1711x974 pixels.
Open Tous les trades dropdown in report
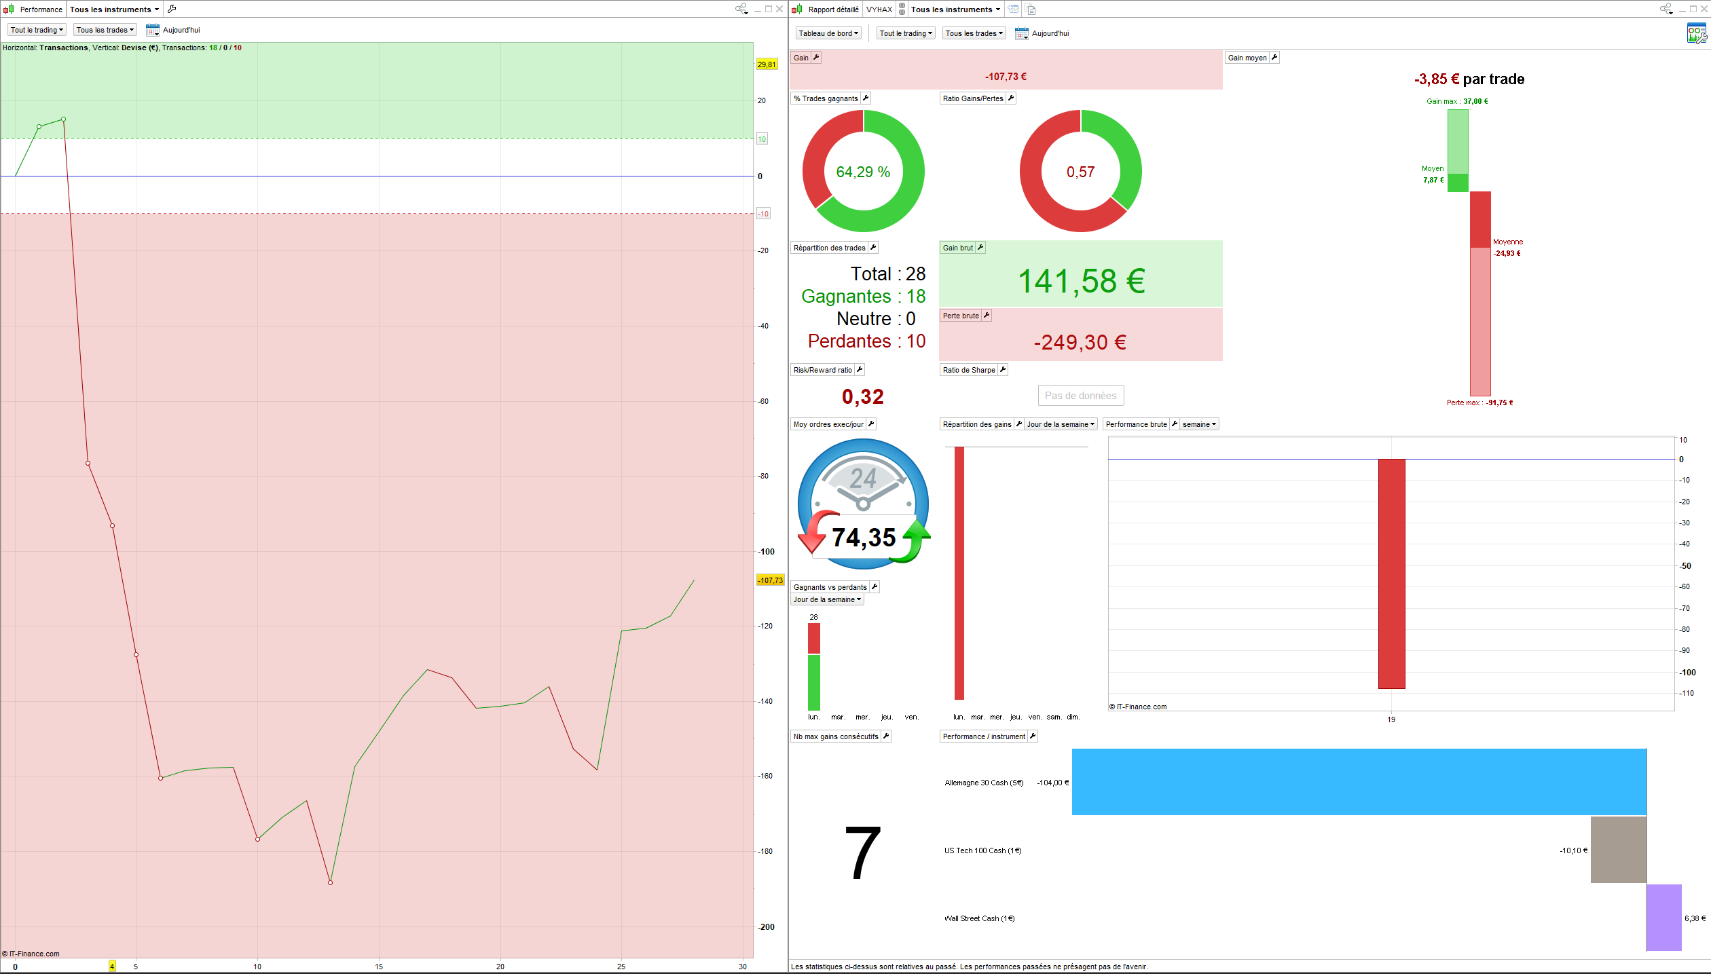coord(974,33)
